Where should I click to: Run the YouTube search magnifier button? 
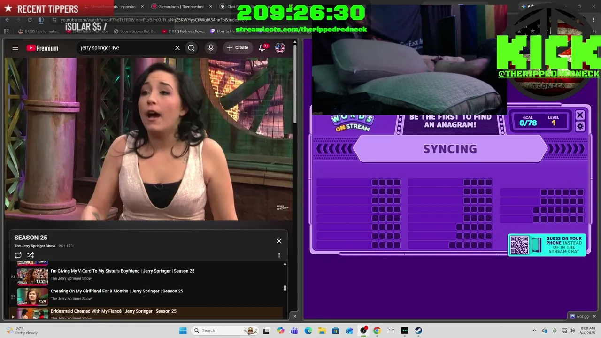[x=191, y=48]
